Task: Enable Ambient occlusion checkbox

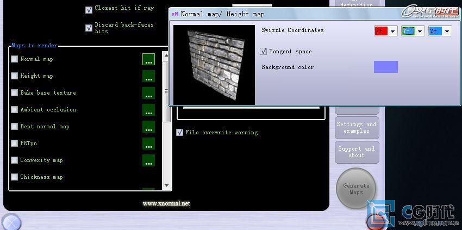Action: pos(15,109)
